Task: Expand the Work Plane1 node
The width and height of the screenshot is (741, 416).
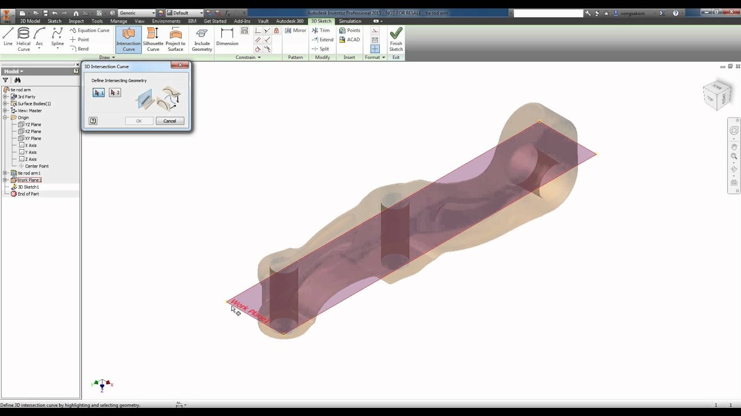Action: (5, 180)
